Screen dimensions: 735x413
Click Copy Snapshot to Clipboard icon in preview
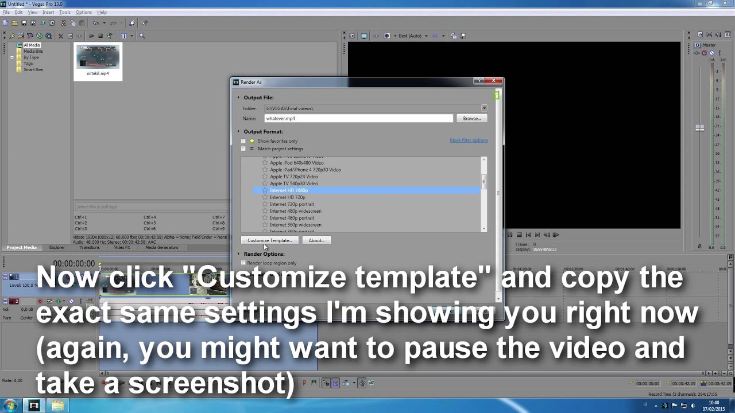[453, 36]
